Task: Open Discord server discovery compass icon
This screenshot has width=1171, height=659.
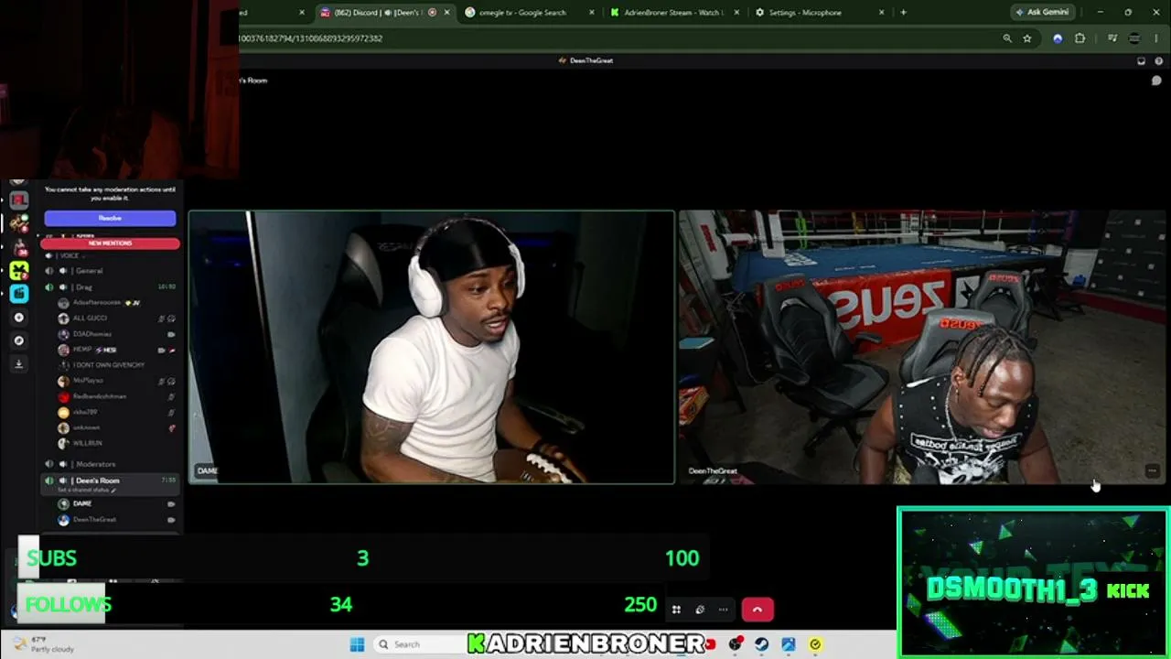Action: click(x=19, y=340)
